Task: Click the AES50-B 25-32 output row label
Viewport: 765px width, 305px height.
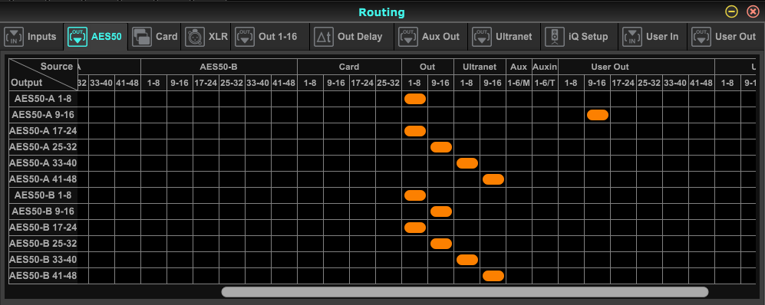Action: click(43, 244)
